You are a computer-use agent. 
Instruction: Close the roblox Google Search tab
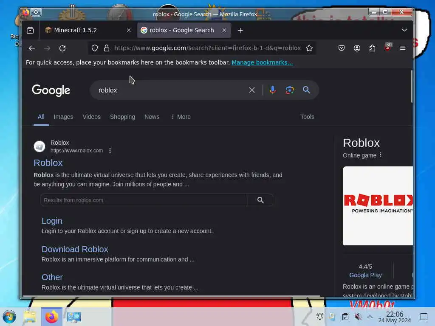pos(224,30)
